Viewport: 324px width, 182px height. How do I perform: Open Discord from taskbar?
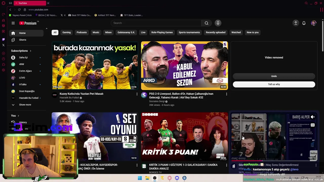point(177,178)
